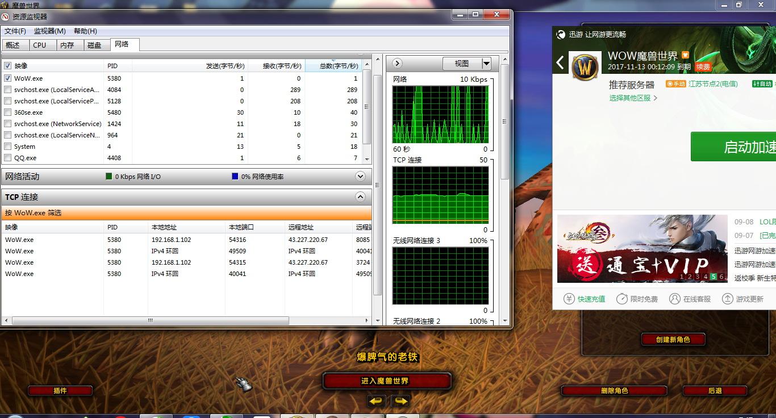Contact 在线客服 online support
This screenshot has width=776, height=418.
[x=690, y=299]
